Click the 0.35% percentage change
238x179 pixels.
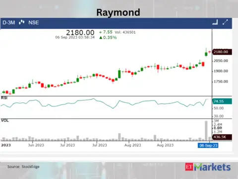(108, 37)
